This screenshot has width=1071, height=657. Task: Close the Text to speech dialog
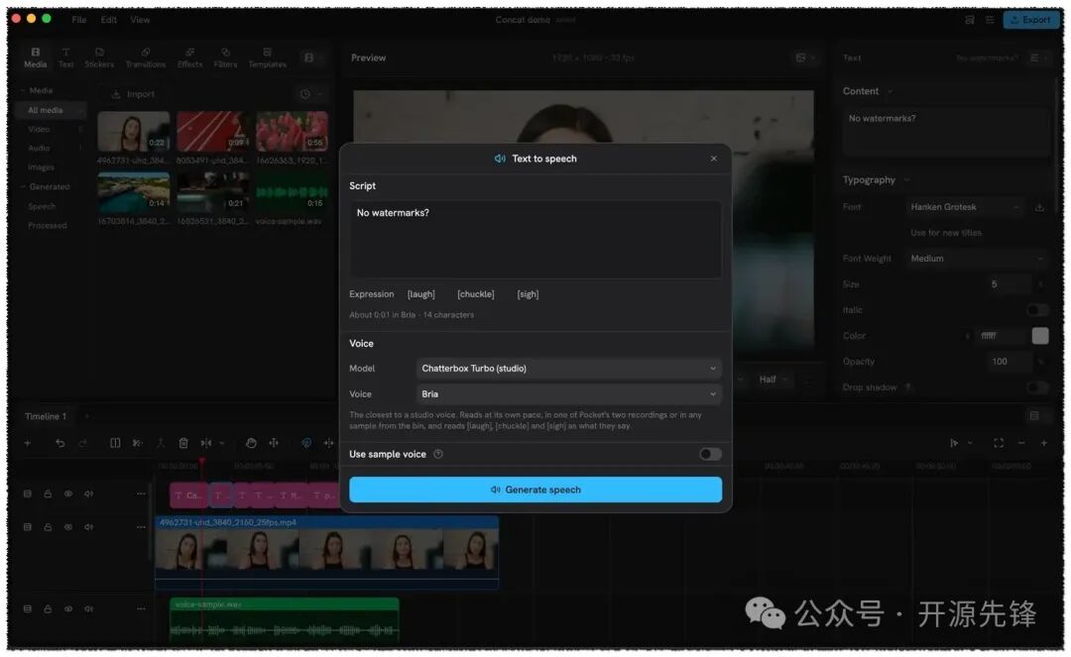[x=713, y=159]
